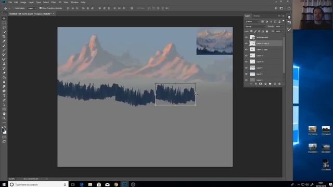Click the foreground color swatch
The height and width of the screenshot is (187, 333).
(3, 131)
